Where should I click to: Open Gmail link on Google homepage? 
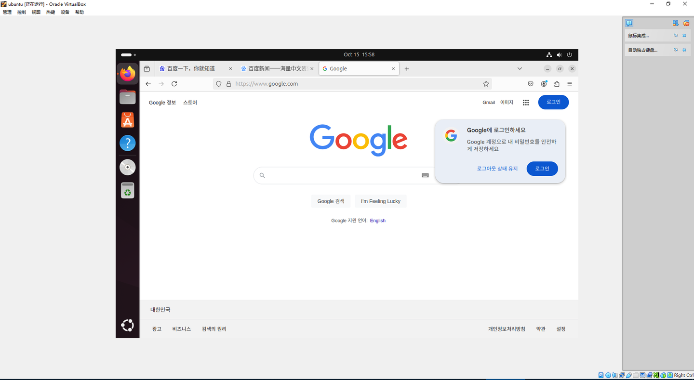[489, 102]
